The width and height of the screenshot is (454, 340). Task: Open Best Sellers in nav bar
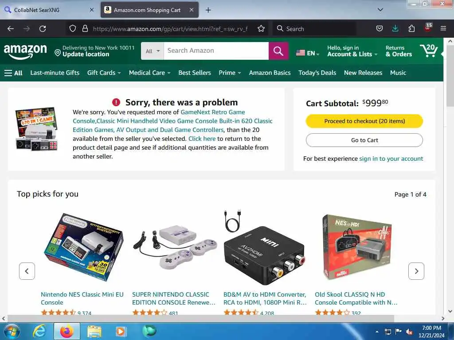point(195,73)
